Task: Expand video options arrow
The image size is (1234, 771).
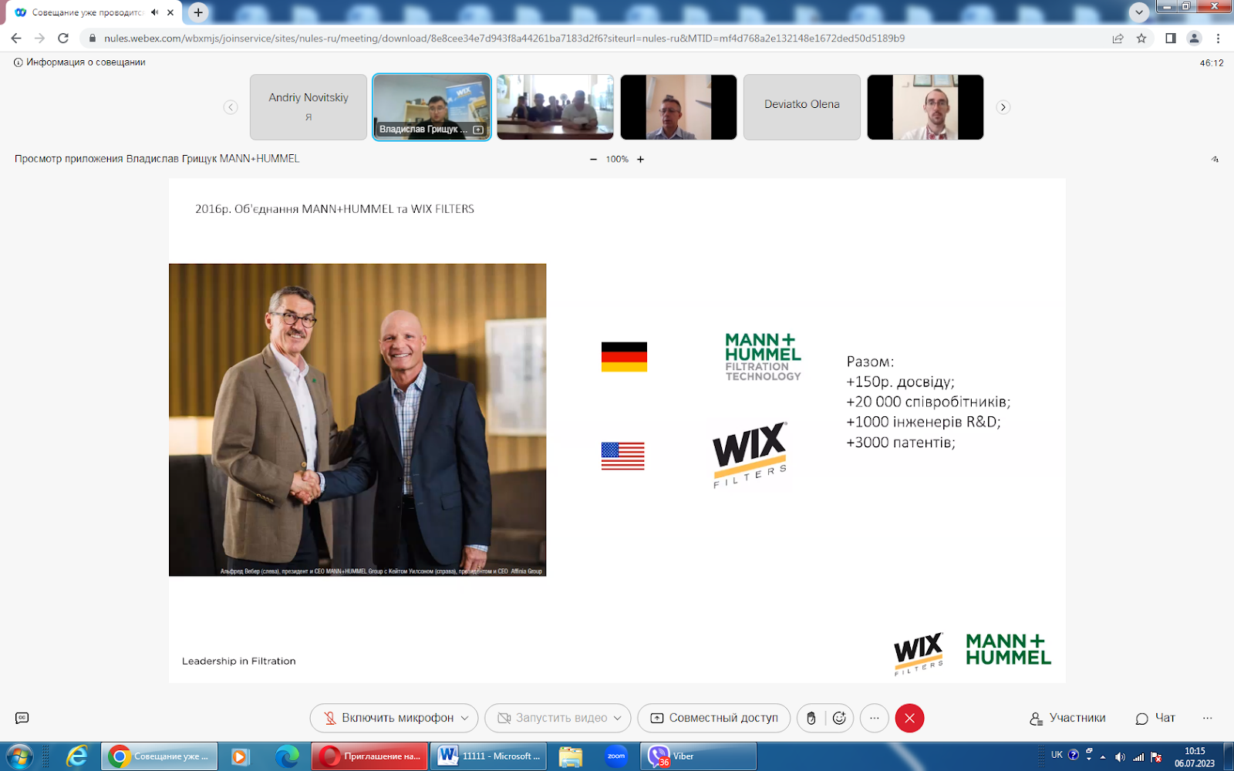Action: pos(618,718)
